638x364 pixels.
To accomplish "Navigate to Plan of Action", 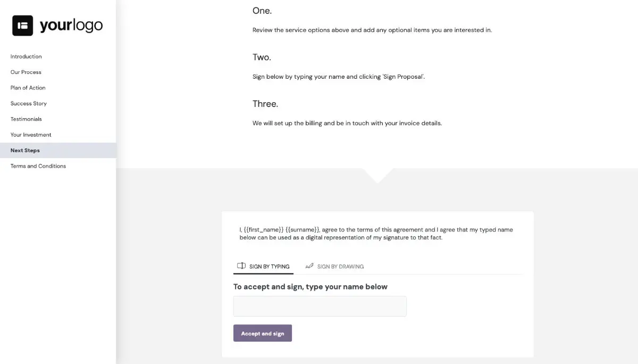I will [x=27, y=87].
